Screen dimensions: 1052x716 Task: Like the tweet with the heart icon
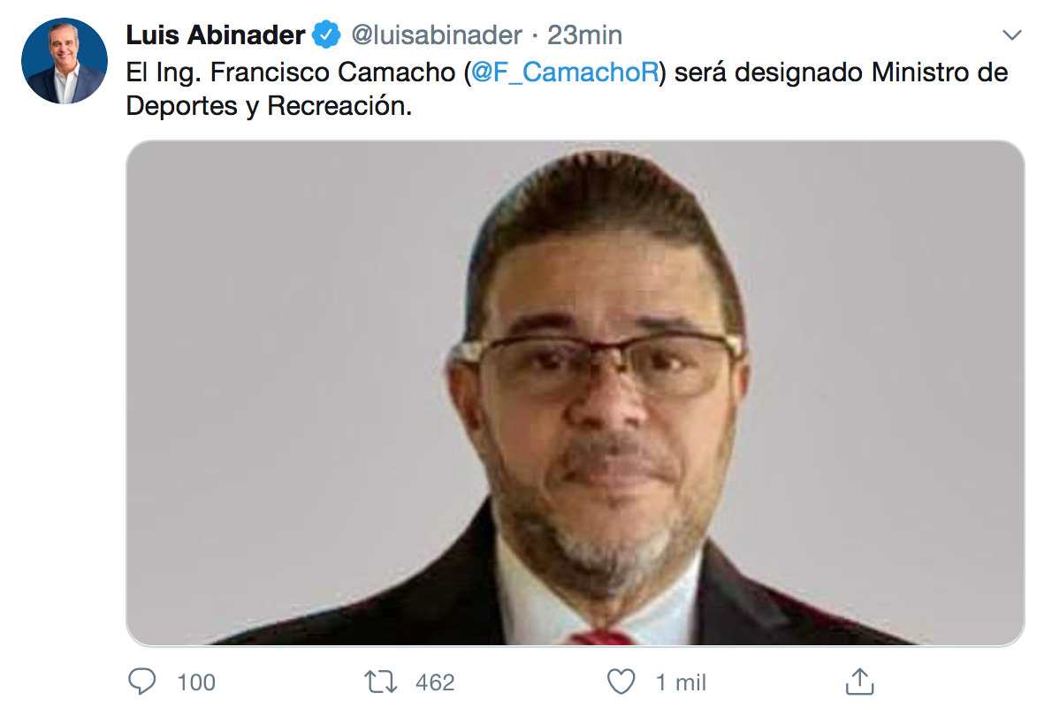coord(621,682)
